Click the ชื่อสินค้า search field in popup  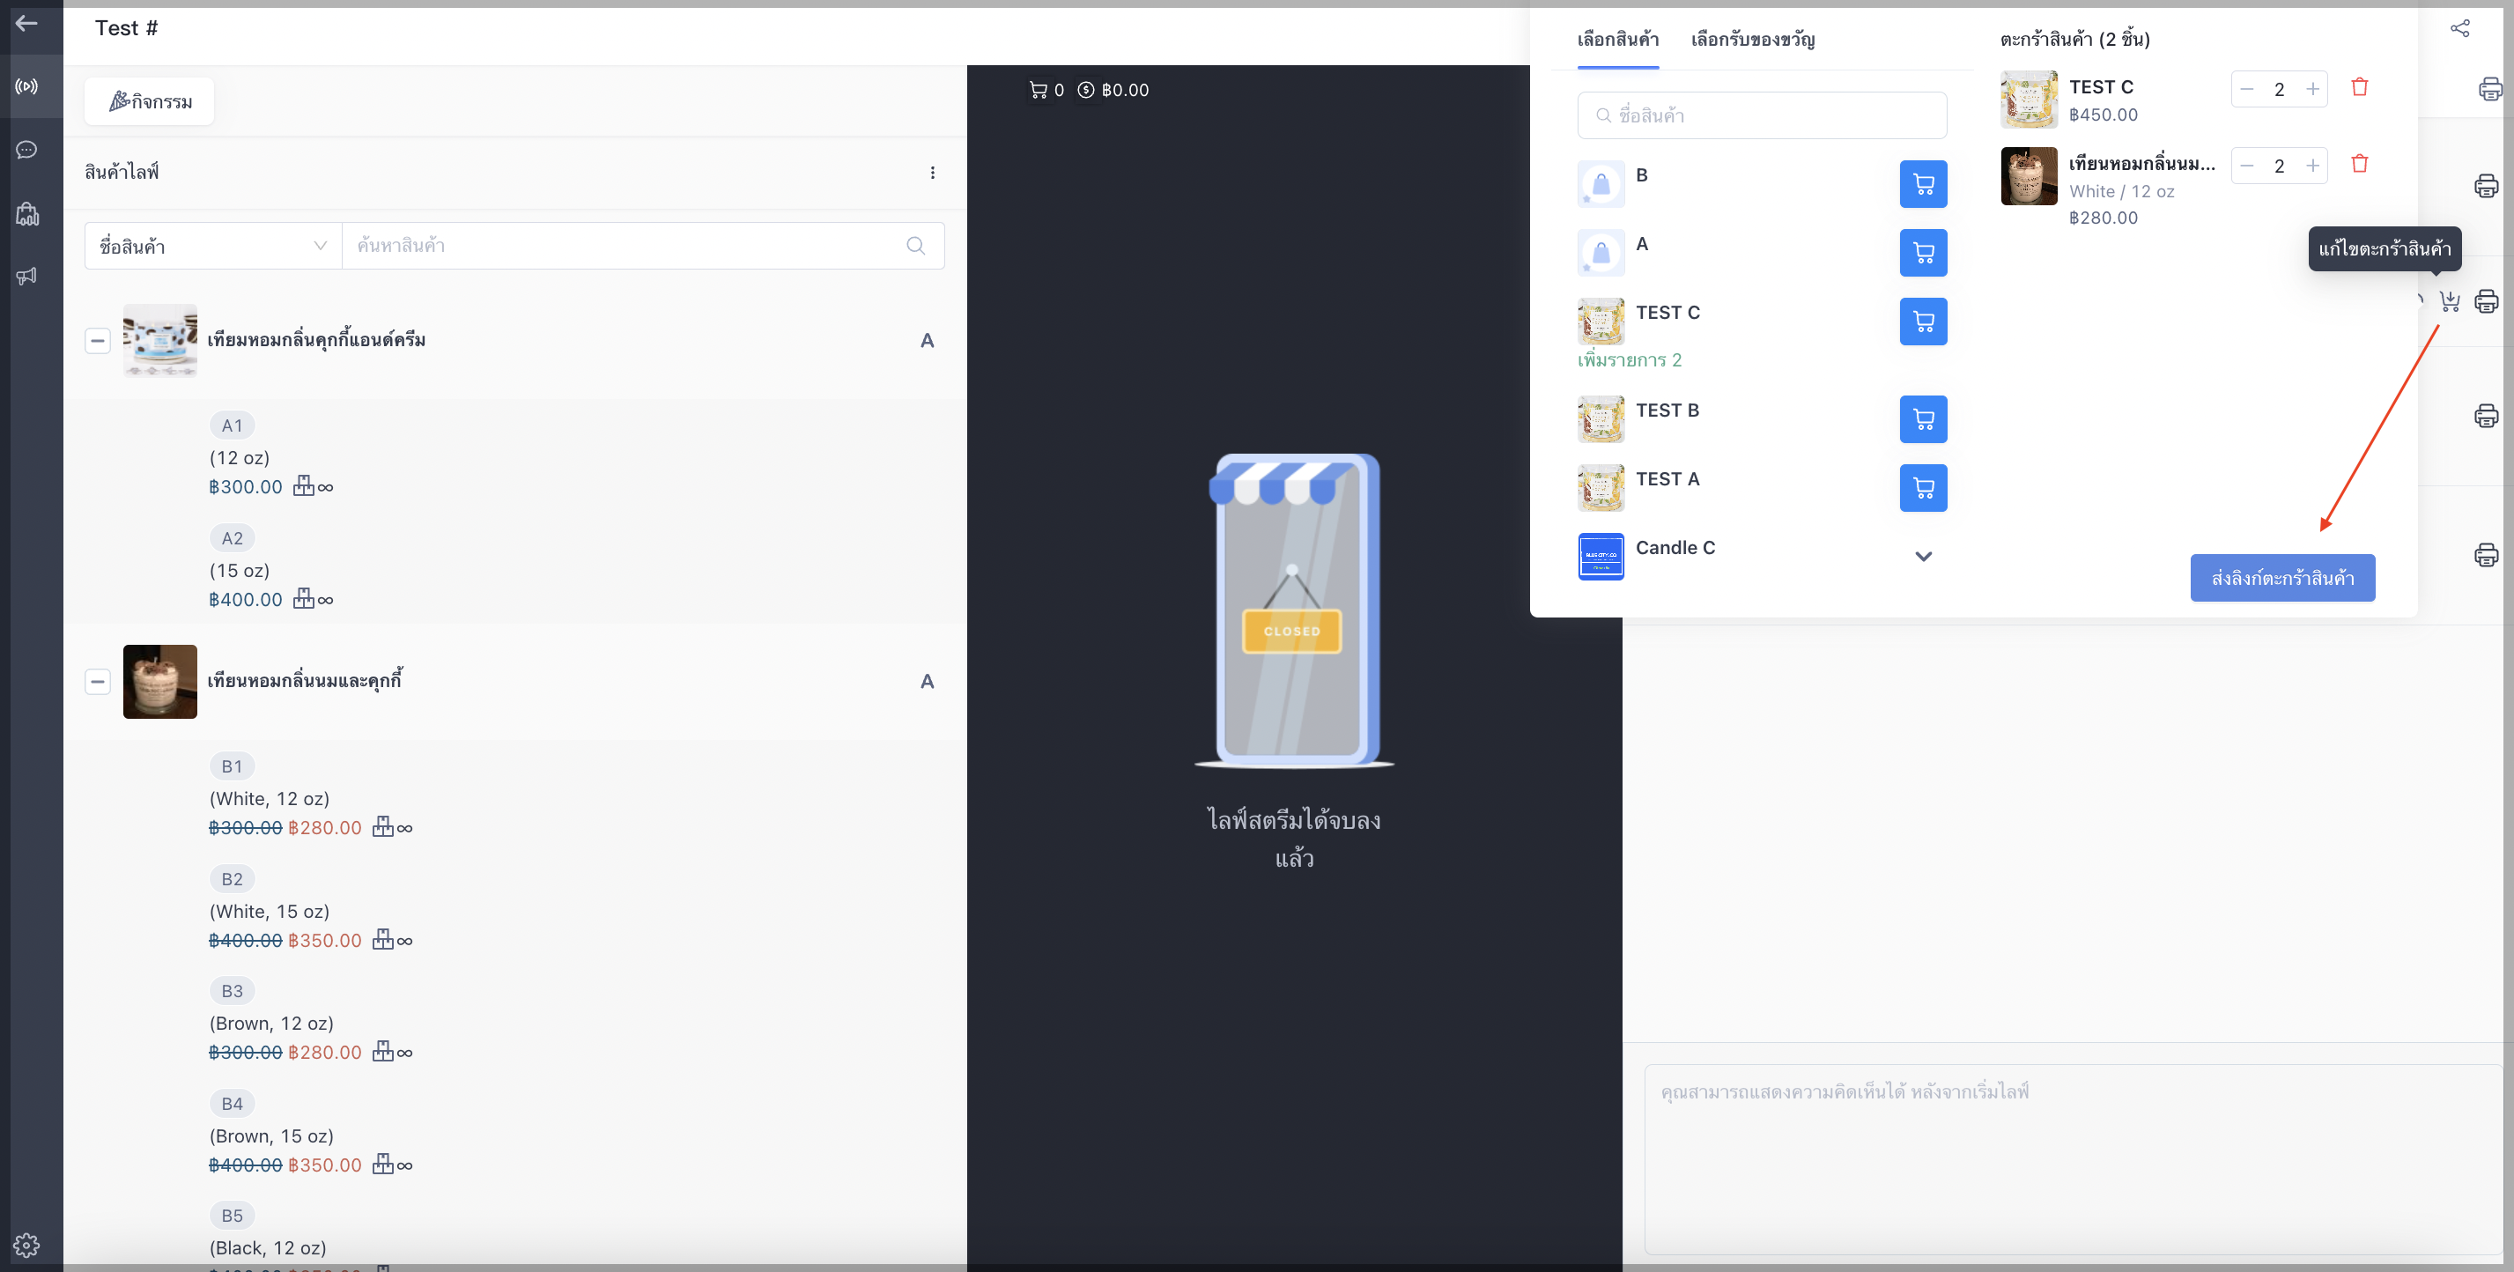1762,115
